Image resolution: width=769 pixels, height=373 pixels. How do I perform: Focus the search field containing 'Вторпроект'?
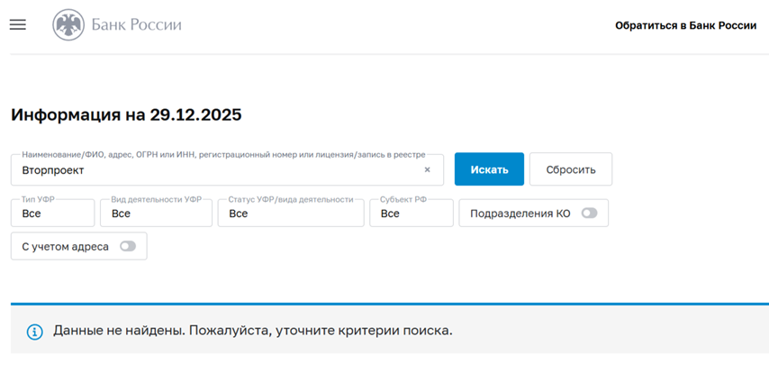point(216,170)
